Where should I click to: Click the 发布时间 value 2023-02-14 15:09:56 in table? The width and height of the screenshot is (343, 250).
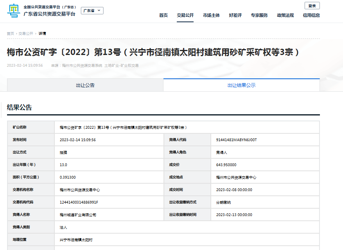(78, 140)
